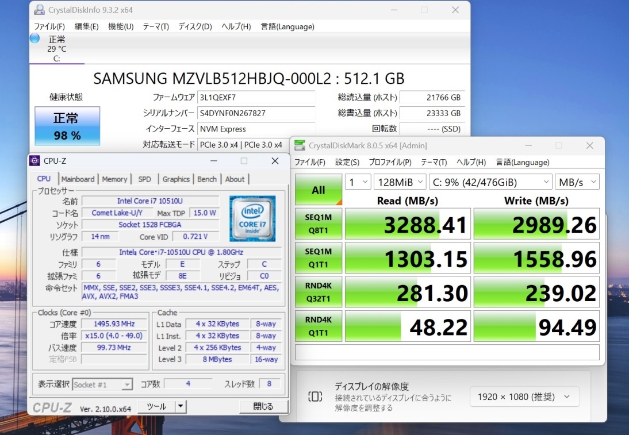Click the core speed 1495.93 MHz value

[114, 324]
